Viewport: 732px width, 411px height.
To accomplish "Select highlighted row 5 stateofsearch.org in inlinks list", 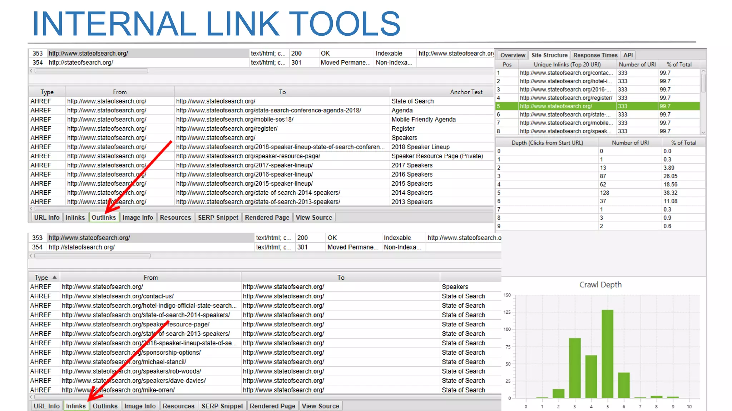I will (x=598, y=106).
